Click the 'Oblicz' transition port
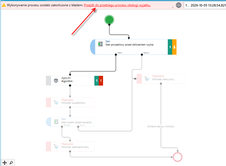 pyautogui.click(x=116, y=54)
